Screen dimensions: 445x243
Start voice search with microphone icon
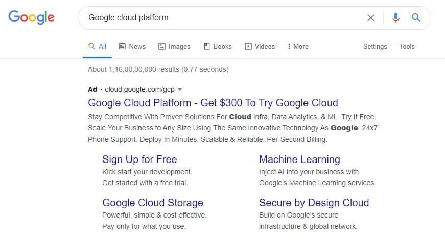[x=395, y=18]
